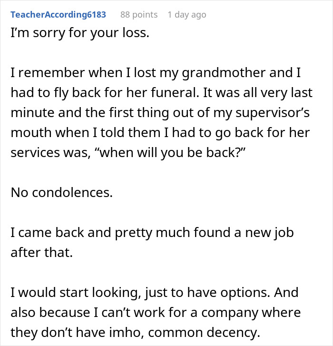
Task: Click the line starting 'I would start looking'
Action: pos(154,292)
